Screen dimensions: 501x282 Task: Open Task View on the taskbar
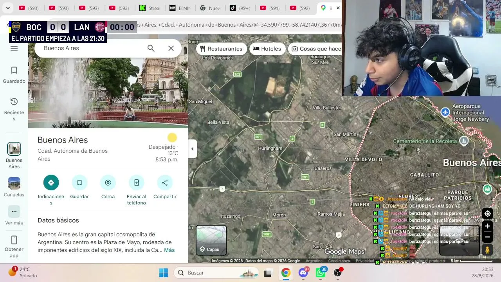pos(268,273)
